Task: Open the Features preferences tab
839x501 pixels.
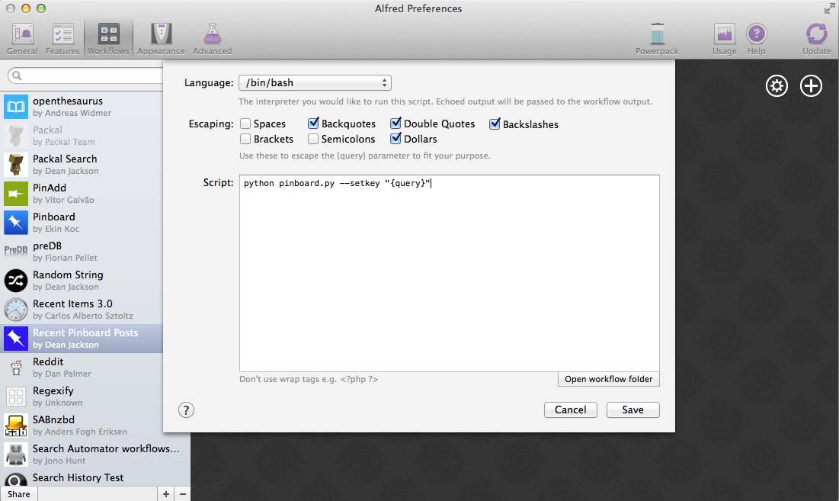Action: click(x=62, y=39)
